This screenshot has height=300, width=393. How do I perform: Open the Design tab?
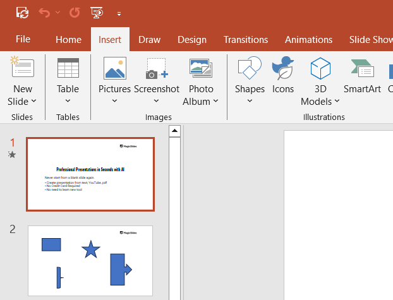(x=192, y=40)
